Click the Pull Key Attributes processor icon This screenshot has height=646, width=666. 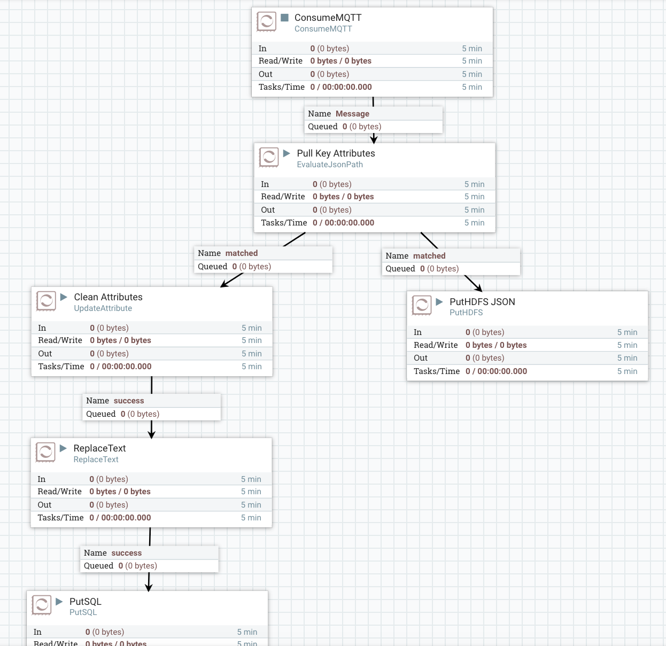(269, 157)
